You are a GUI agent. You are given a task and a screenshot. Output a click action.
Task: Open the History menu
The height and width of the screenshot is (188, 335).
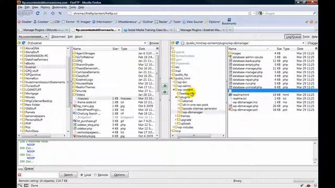pos(45,7)
